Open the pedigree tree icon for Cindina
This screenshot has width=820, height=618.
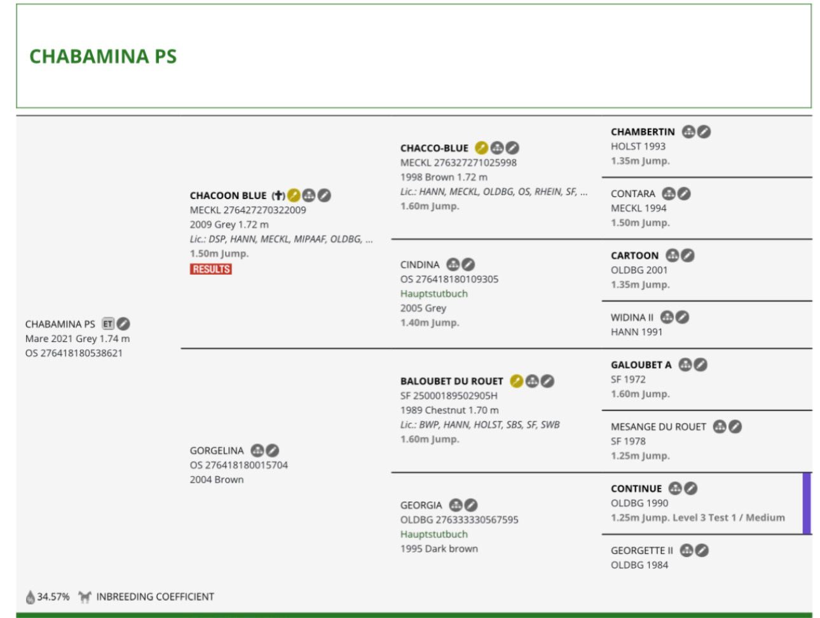pos(453,264)
